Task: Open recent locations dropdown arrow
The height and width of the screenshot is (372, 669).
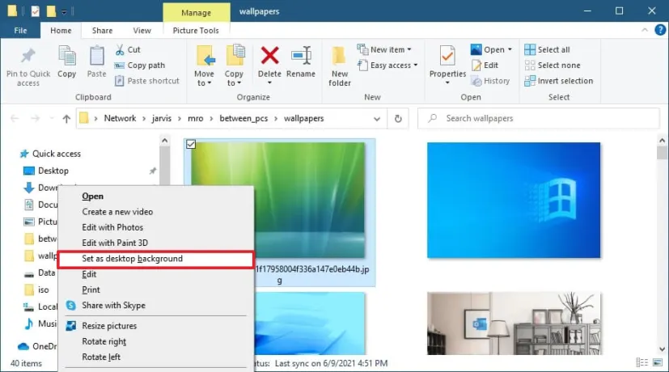Action: click(x=52, y=118)
